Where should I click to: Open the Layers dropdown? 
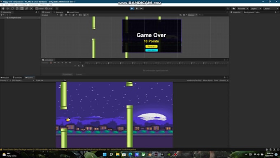tap(256, 9)
